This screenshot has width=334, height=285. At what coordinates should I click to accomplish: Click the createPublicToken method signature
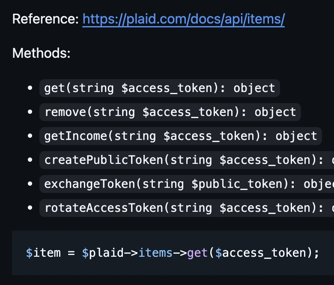point(188,160)
